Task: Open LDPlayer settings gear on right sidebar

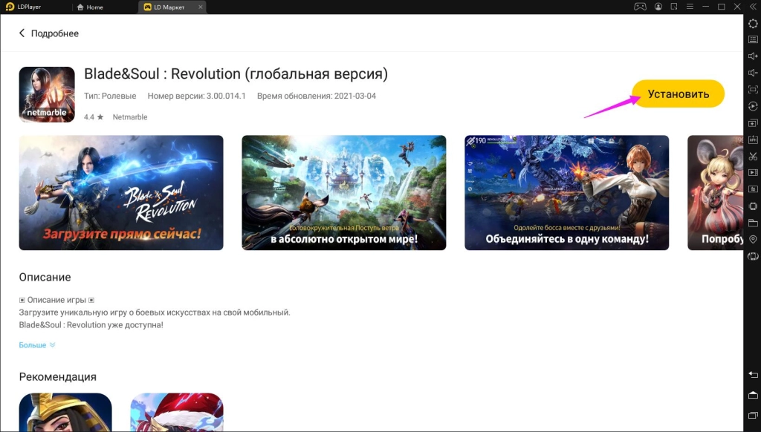Action: pos(753,23)
